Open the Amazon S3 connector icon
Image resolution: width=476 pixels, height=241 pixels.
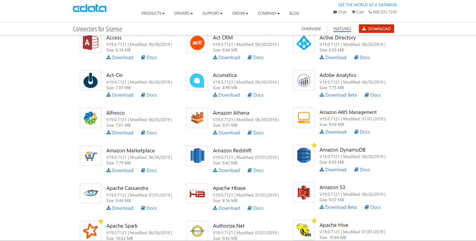coord(304,193)
